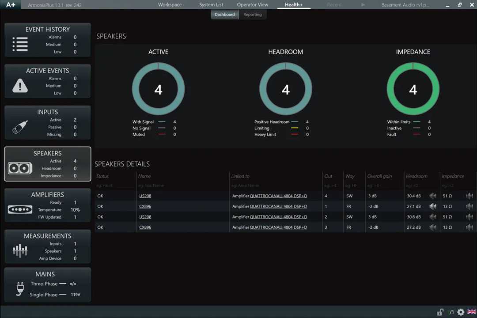Select the Amplifiers rack device icon

[20, 209]
